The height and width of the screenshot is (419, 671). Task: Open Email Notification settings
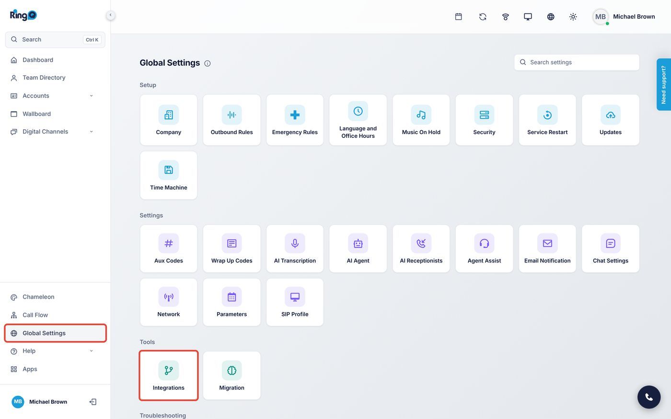coord(547,249)
